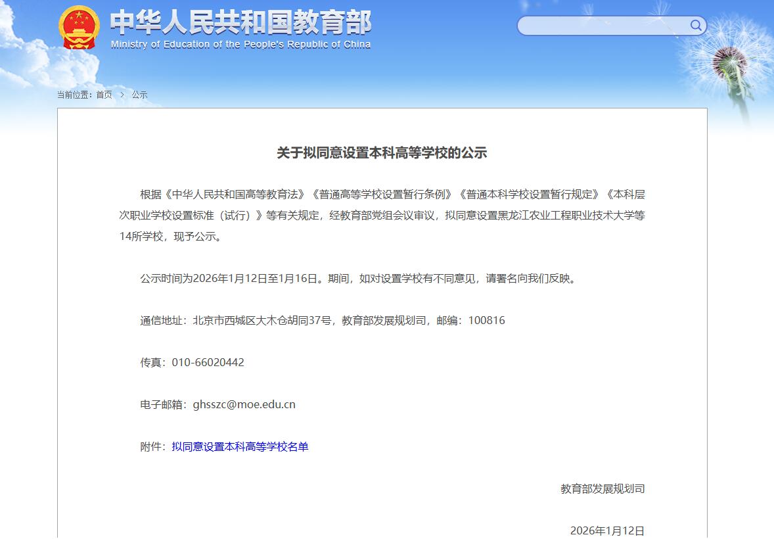Screen dimensions: 774x539
Task: Open attachment 拟同意设置本科高等学校名单
Action: click(x=240, y=447)
